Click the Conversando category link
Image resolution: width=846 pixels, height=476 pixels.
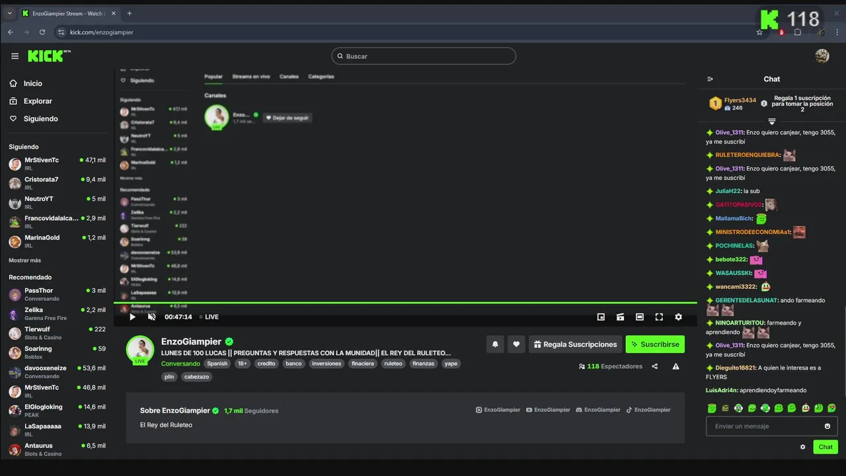(x=180, y=364)
